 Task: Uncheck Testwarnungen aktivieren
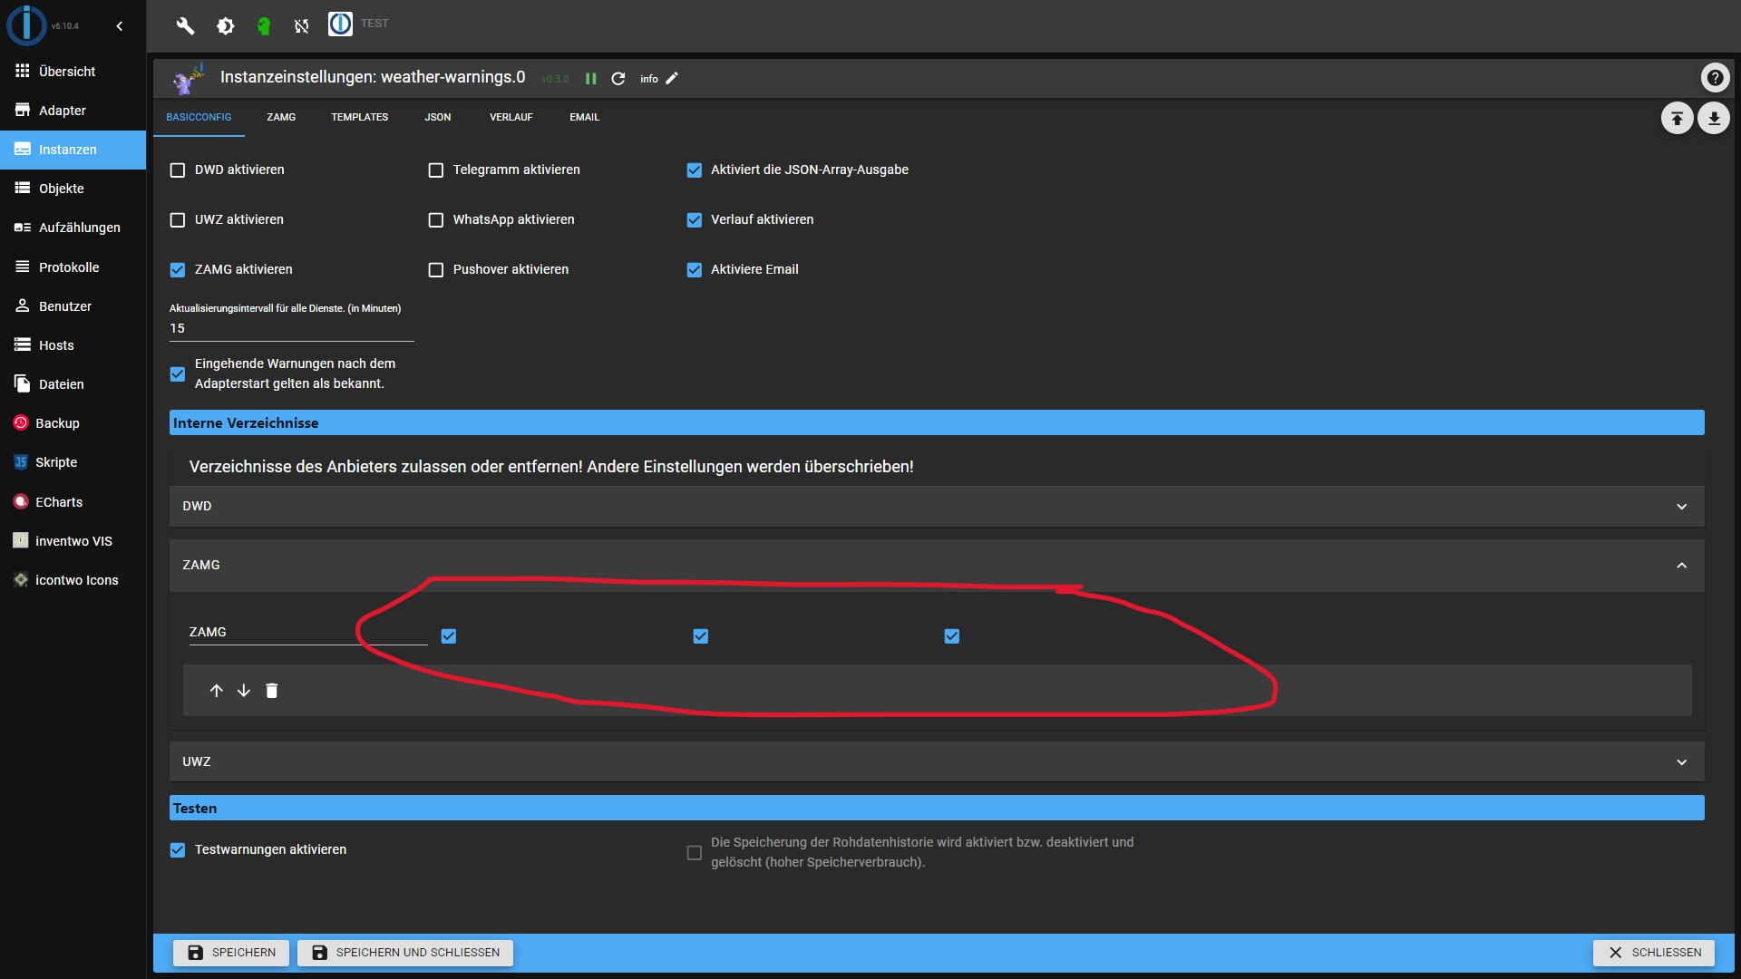coord(178,850)
